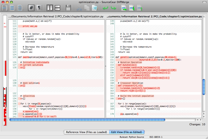This screenshot has width=208, height=139.
Task: Select the show-all-lines view icon
Action: click(x=5, y=7)
